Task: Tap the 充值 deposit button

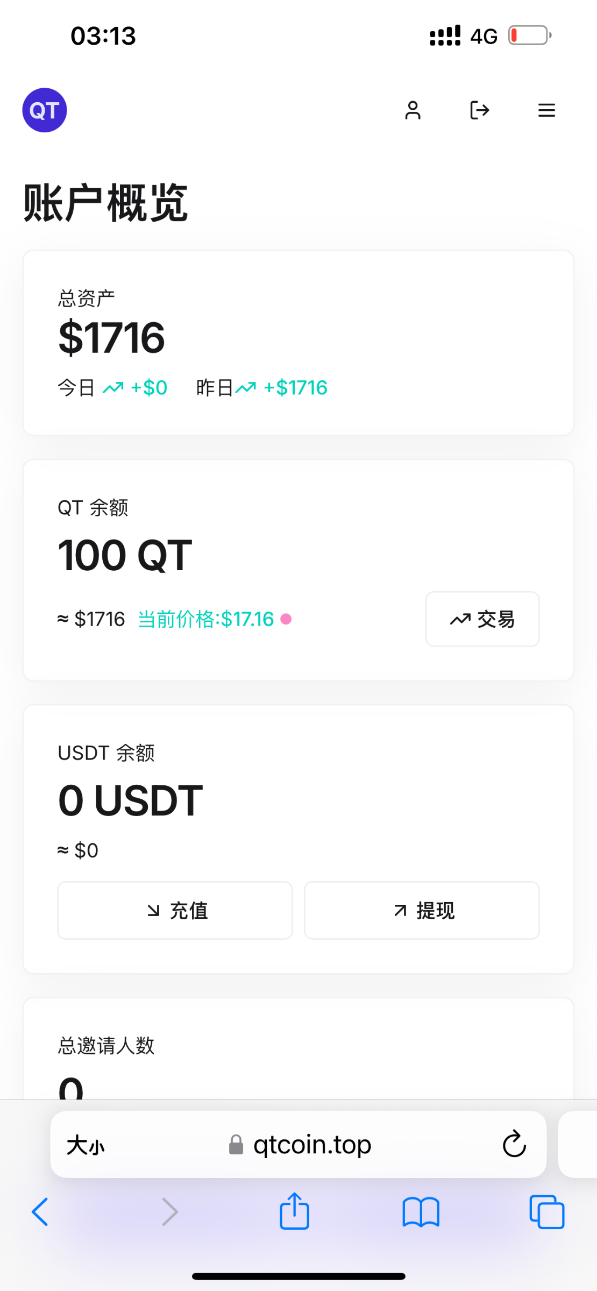Action: [x=175, y=910]
